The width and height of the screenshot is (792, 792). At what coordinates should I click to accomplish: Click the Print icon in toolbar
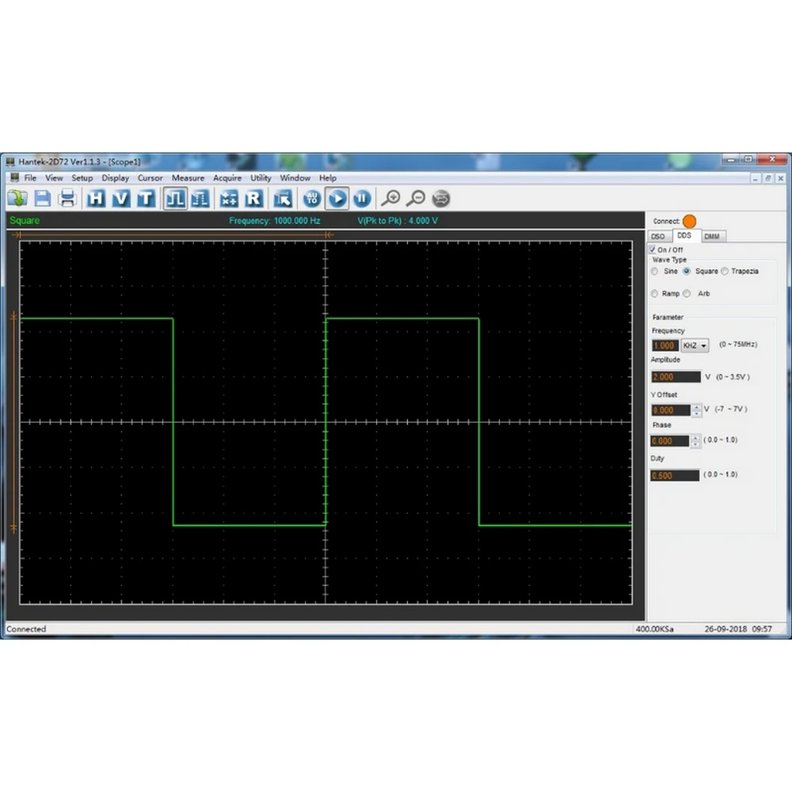point(67,199)
